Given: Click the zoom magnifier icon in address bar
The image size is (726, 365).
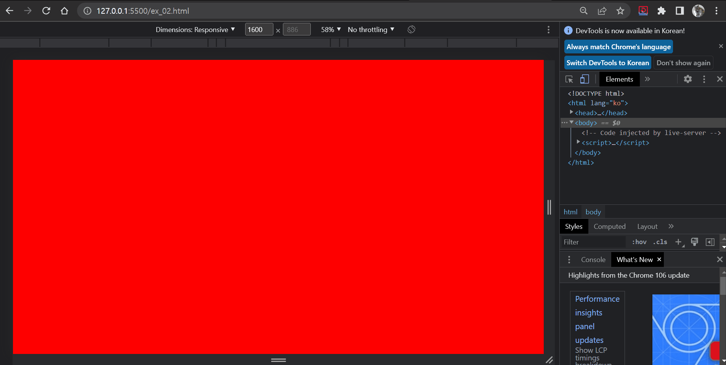Looking at the screenshot, I should (x=584, y=11).
